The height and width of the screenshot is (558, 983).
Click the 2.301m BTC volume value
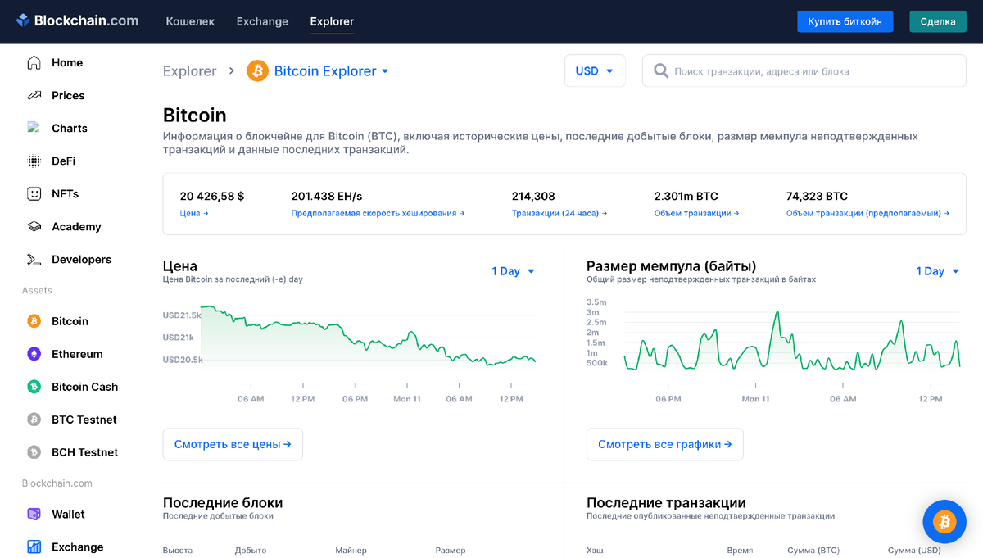(686, 196)
